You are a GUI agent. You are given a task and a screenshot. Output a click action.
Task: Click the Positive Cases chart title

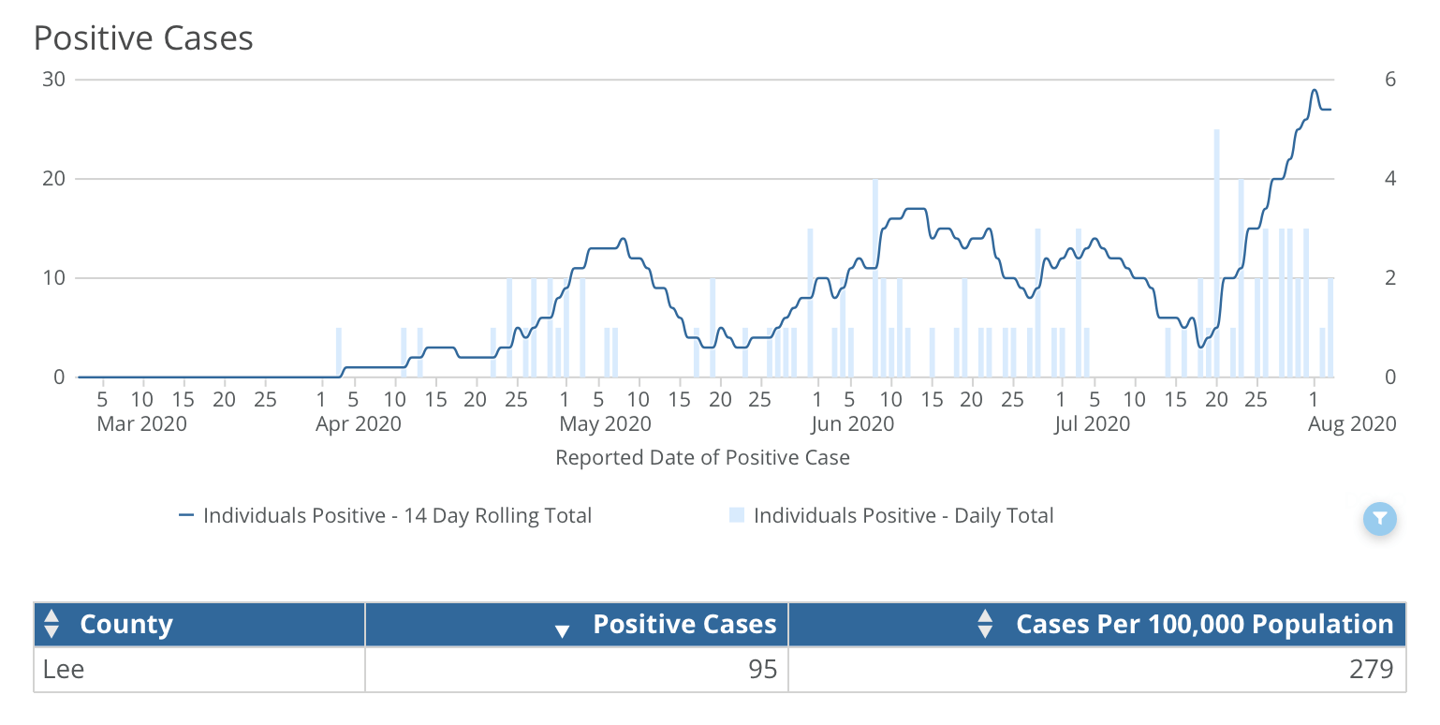point(143,38)
